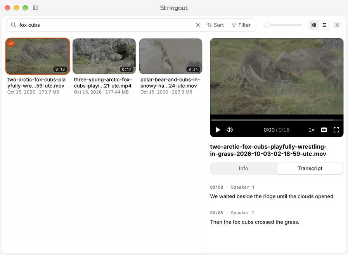This screenshot has height=255, width=348.
Task: Click the polar-bear-and-cubs file name
Action: coord(170,83)
